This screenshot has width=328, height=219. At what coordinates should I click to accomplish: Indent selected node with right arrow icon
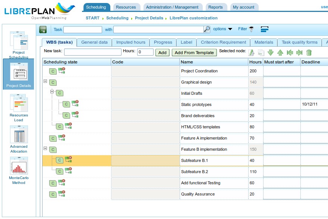point(299,53)
